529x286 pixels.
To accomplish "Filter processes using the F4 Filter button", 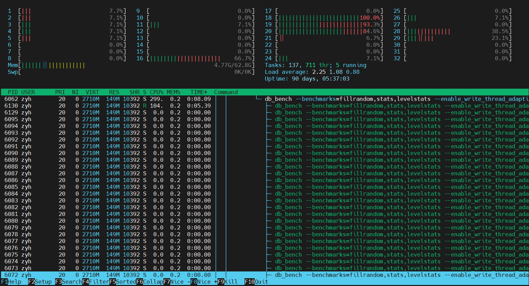I will 95,282.
